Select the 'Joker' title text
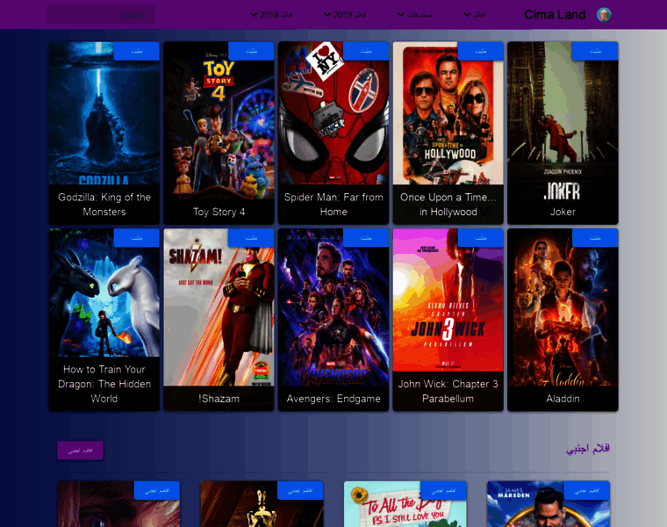The width and height of the screenshot is (667, 527). point(563,212)
